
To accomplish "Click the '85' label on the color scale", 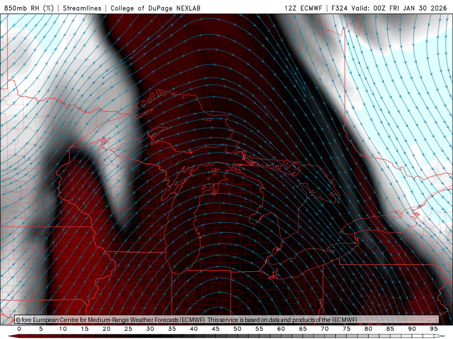I will [x=390, y=329].
